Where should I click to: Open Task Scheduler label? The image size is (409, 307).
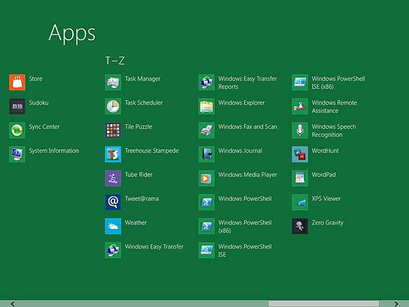(x=143, y=103)
